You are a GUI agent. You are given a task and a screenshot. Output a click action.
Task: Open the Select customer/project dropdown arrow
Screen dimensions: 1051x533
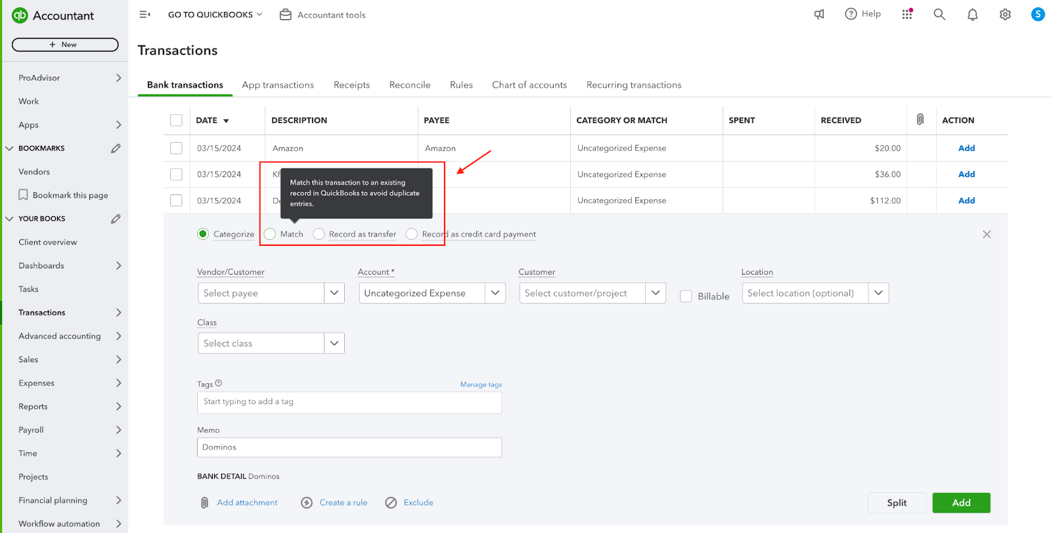point(656,292)
